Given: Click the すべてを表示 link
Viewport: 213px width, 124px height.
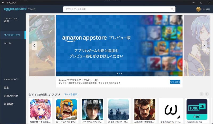Looking at the screenshot, I should 71,94.
